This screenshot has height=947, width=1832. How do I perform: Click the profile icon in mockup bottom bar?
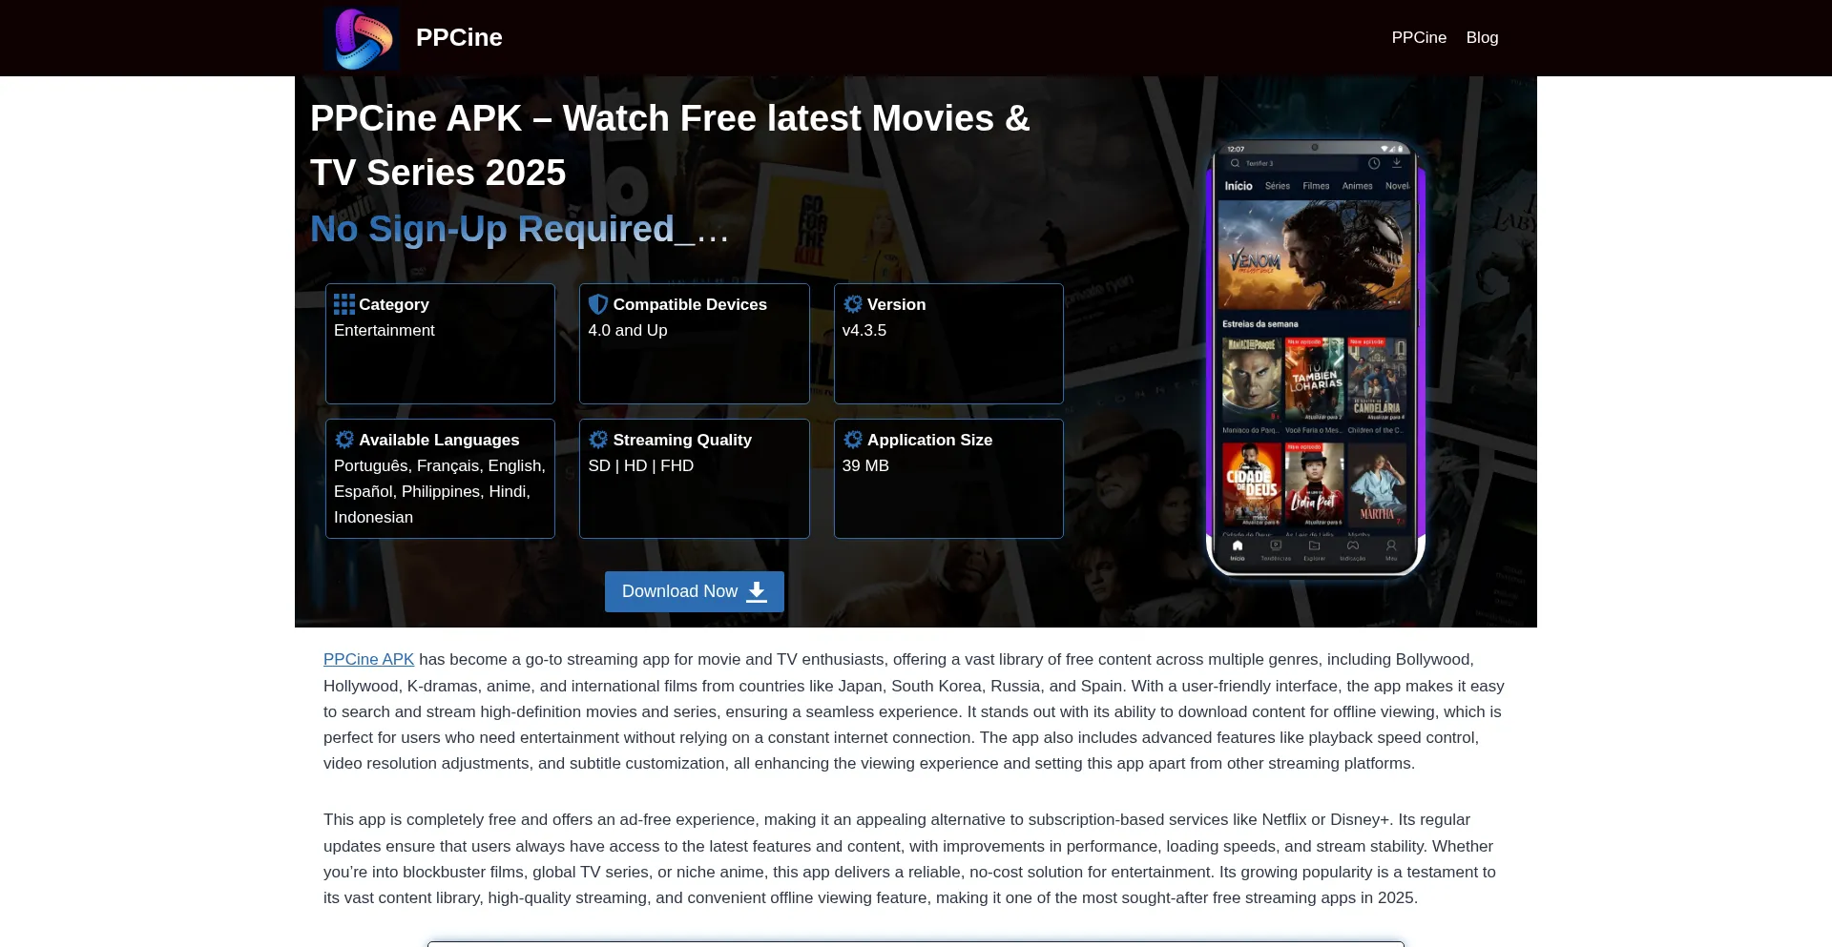tap(1391, 546)
